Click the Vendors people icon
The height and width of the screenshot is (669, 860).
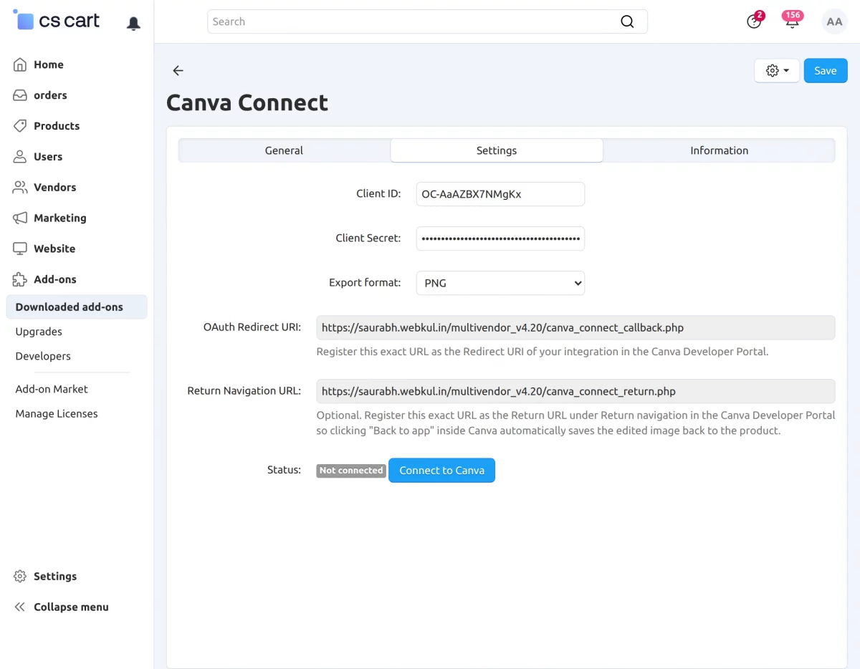click(x=20, y=187)
